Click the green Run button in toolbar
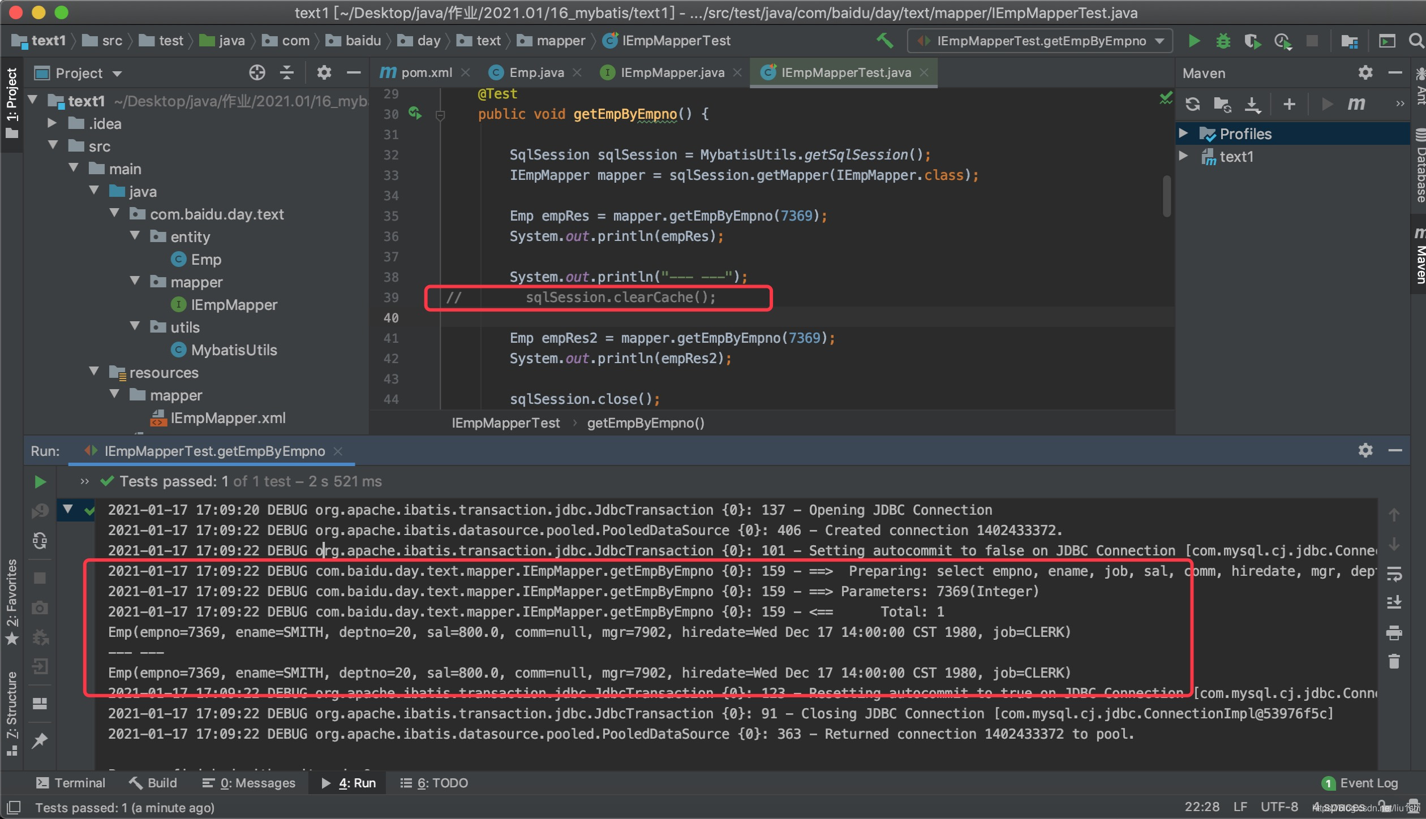Image resolution: width=1426 pixels, height=819 pixels. click(x=1194, y=41)
